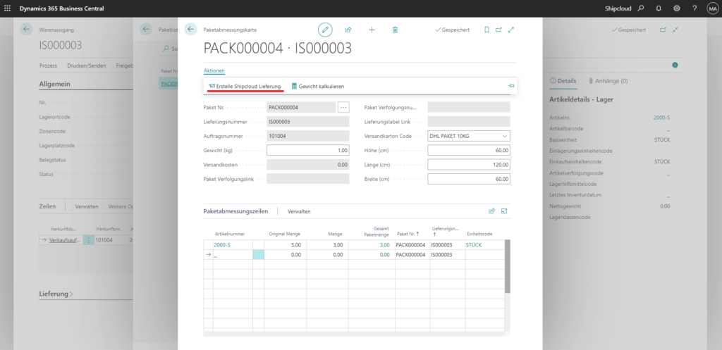
Task: Open item 2000-S link in lines
Action: tap(223, 244)
